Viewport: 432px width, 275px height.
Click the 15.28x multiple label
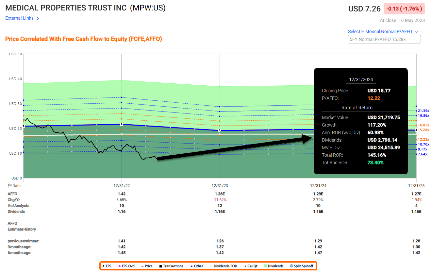tap(424, 130)
